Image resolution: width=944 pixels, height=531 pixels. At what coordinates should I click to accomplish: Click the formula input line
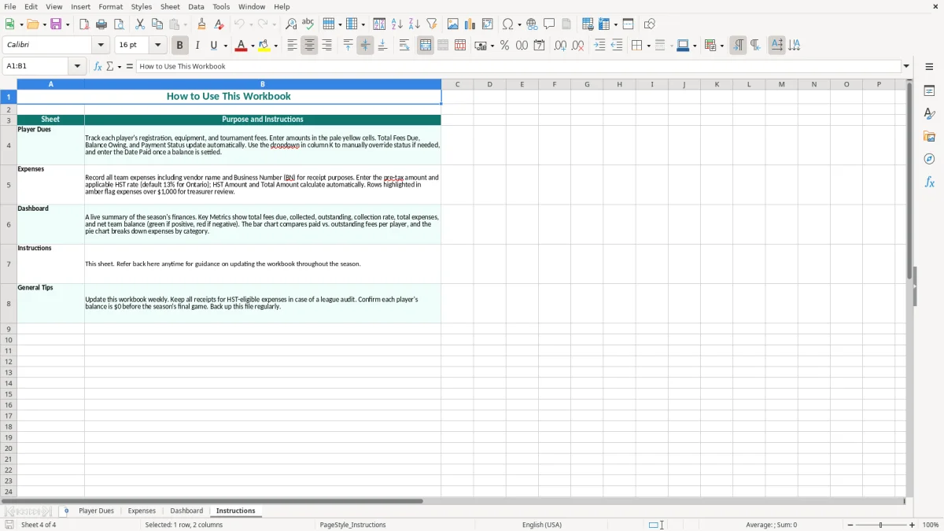click(518, 67)
